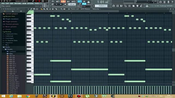
Task: Disable the recording countdown button
Action: [x=63, y=1]
